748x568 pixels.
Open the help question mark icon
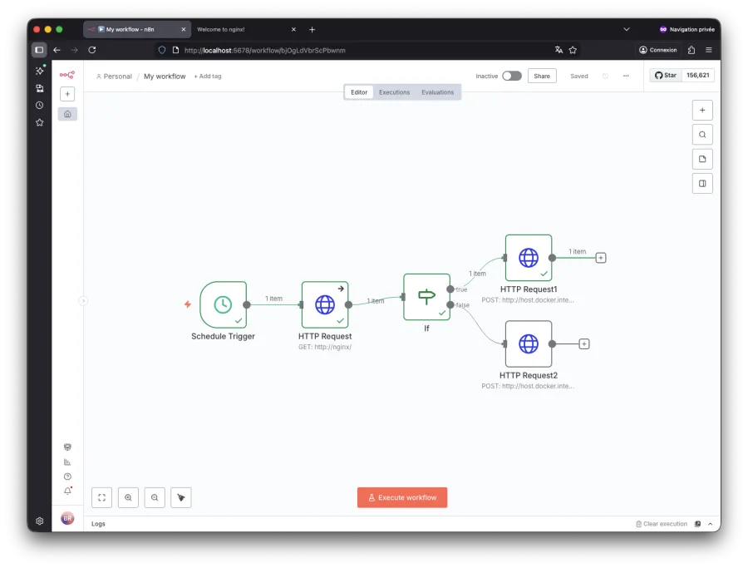67,476
